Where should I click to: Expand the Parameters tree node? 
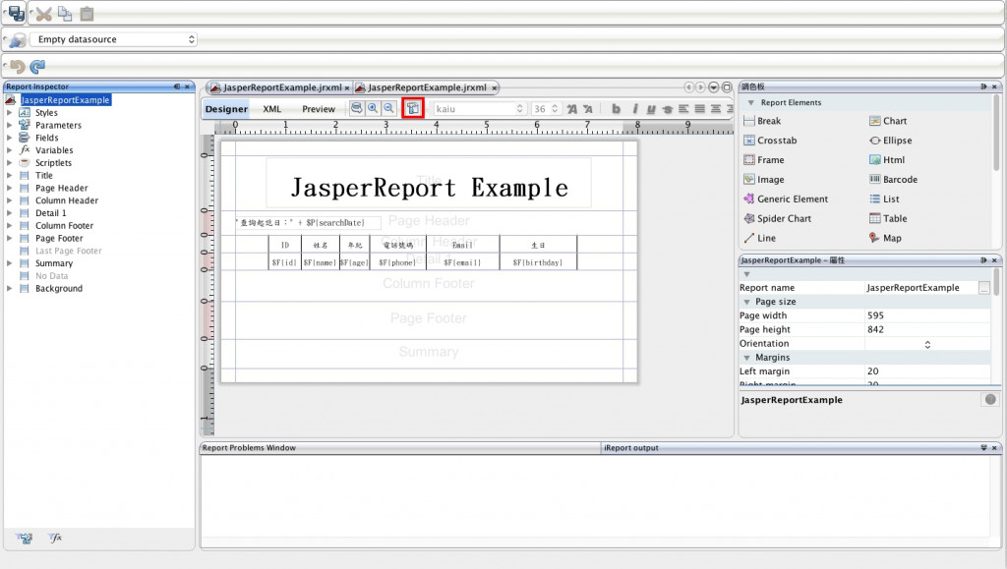9,125
